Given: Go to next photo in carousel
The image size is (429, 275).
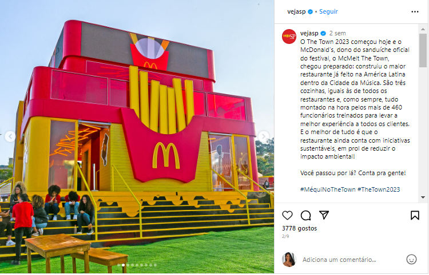Looking at the screenshot, I should click(264, 136).
